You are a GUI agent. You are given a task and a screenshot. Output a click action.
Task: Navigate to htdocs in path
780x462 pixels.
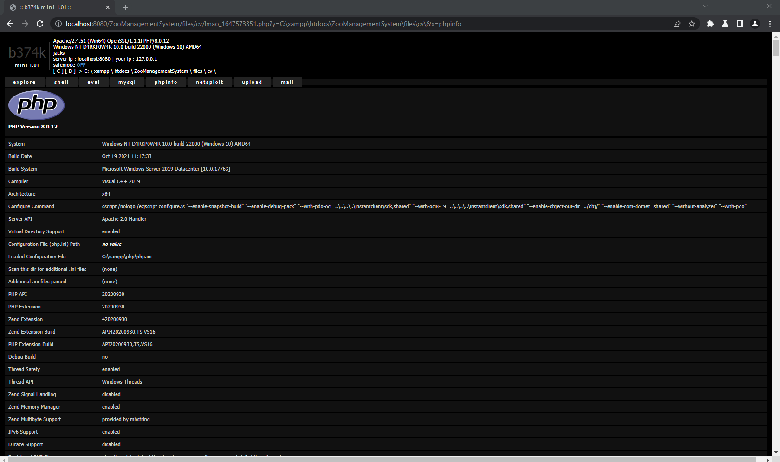click(122, 71)
